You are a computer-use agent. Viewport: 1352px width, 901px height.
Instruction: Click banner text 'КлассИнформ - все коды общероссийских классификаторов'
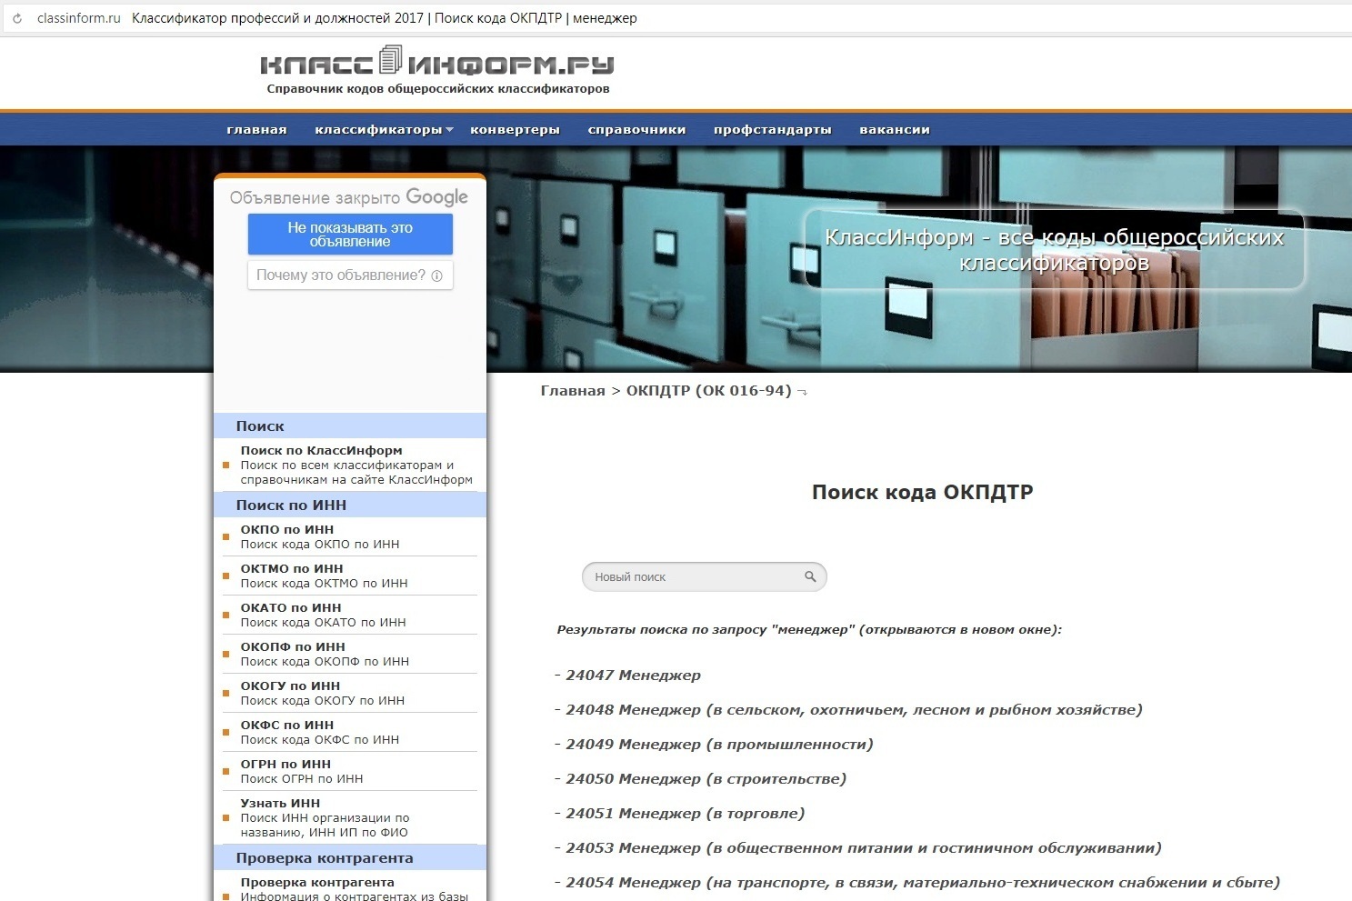pyautogui.click(x=1055, y=250)
